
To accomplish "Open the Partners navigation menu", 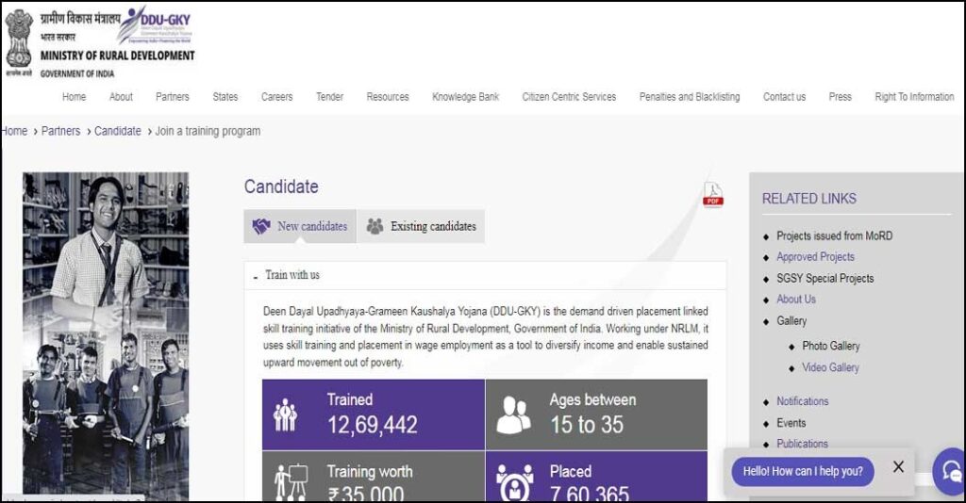I will click(173, 97).
